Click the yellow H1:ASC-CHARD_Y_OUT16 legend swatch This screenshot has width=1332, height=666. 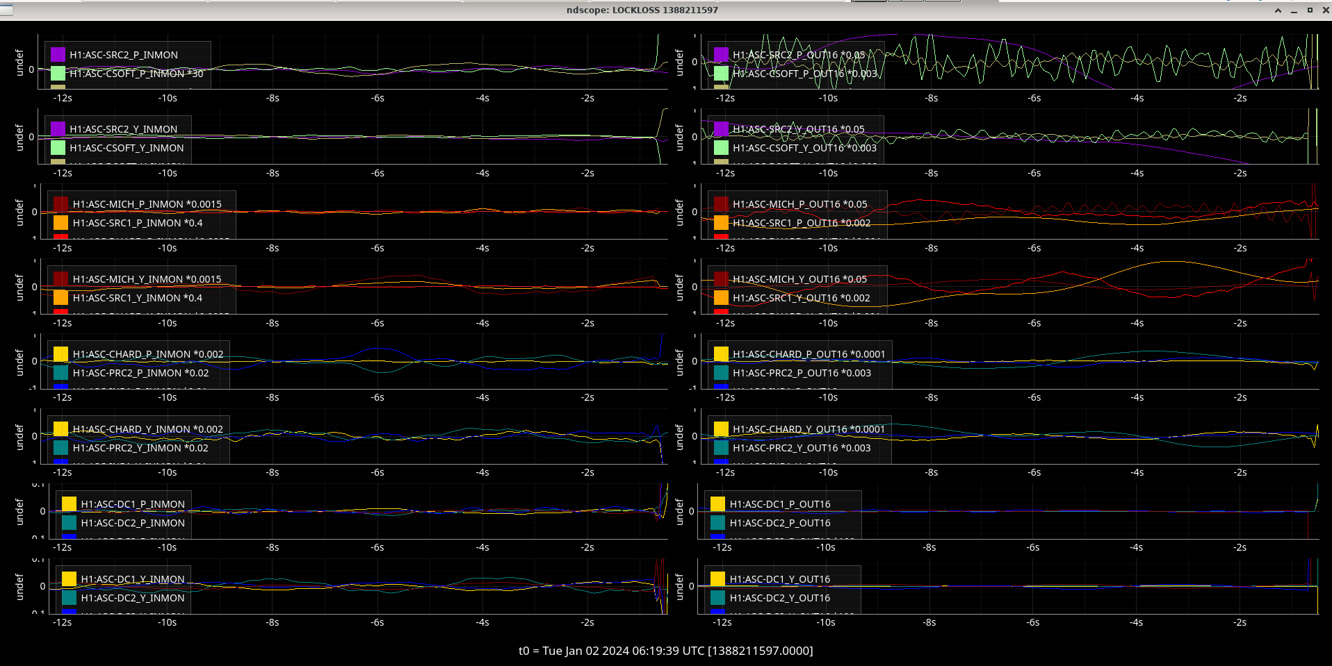(721, 428)
